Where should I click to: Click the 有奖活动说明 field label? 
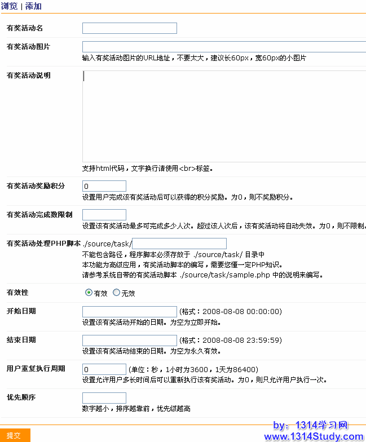(x=28, y=76)
